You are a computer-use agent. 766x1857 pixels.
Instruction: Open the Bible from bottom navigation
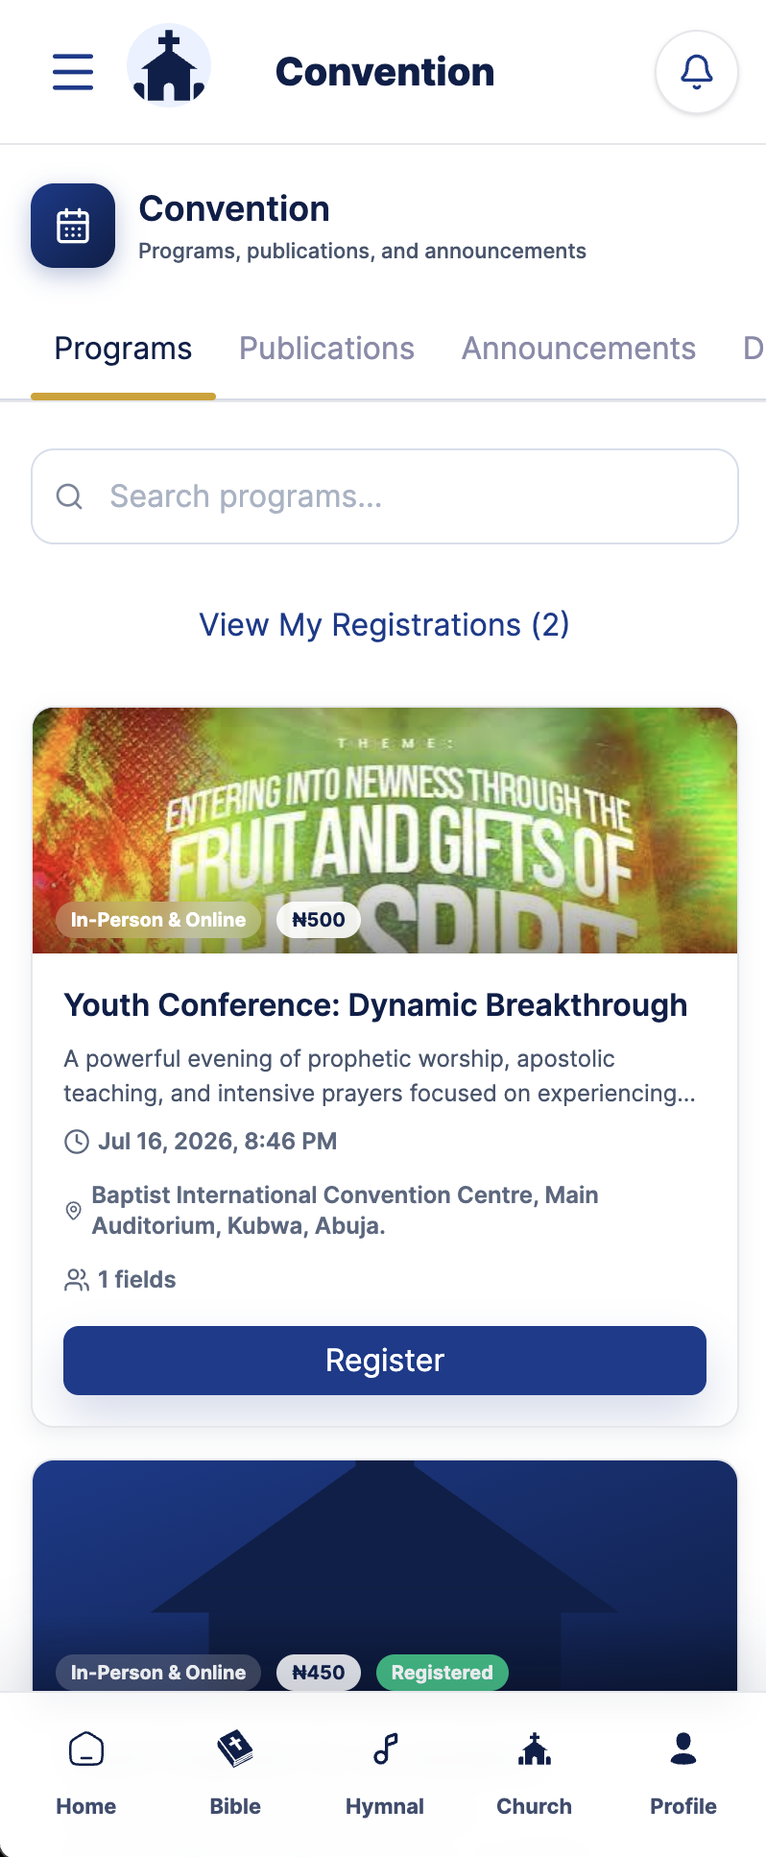coord(235,1773)
